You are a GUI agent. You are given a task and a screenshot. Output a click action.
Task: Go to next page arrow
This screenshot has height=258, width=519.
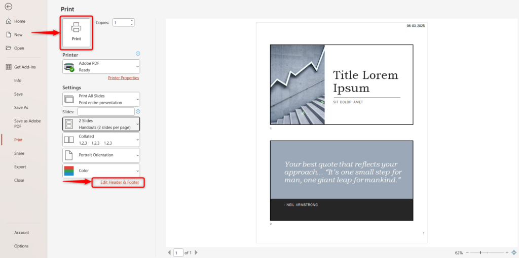pyautogui.click(x=196, y=252)
